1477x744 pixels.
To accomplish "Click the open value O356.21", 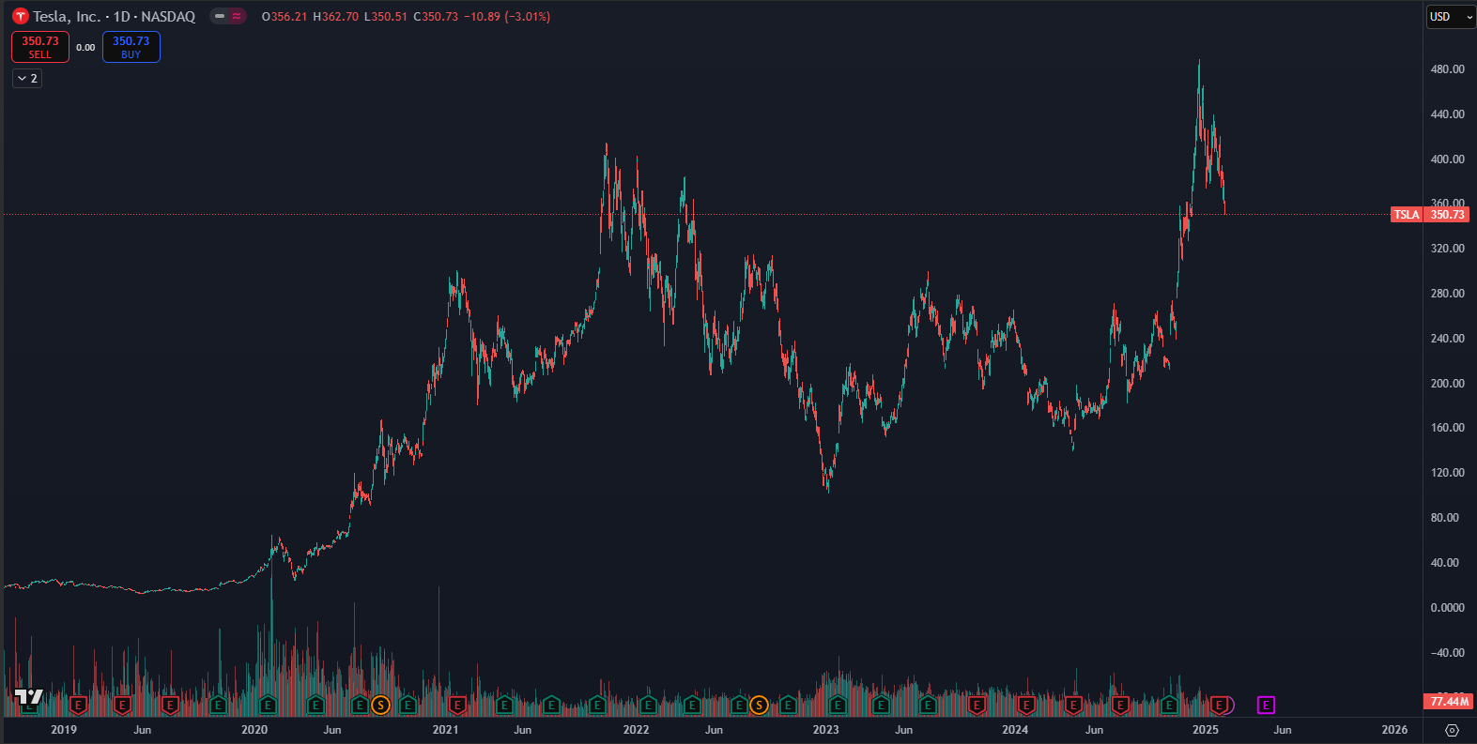I will point(285,17).
